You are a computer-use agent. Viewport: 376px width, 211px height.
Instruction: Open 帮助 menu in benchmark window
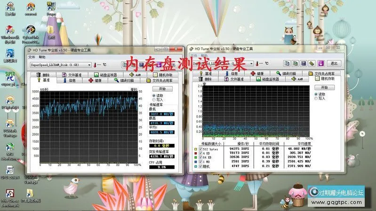(x=42, y=57)
